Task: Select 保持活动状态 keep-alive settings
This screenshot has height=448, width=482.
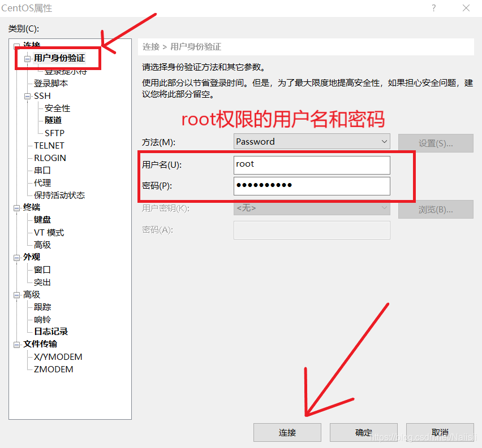Action: coord(60,195)
